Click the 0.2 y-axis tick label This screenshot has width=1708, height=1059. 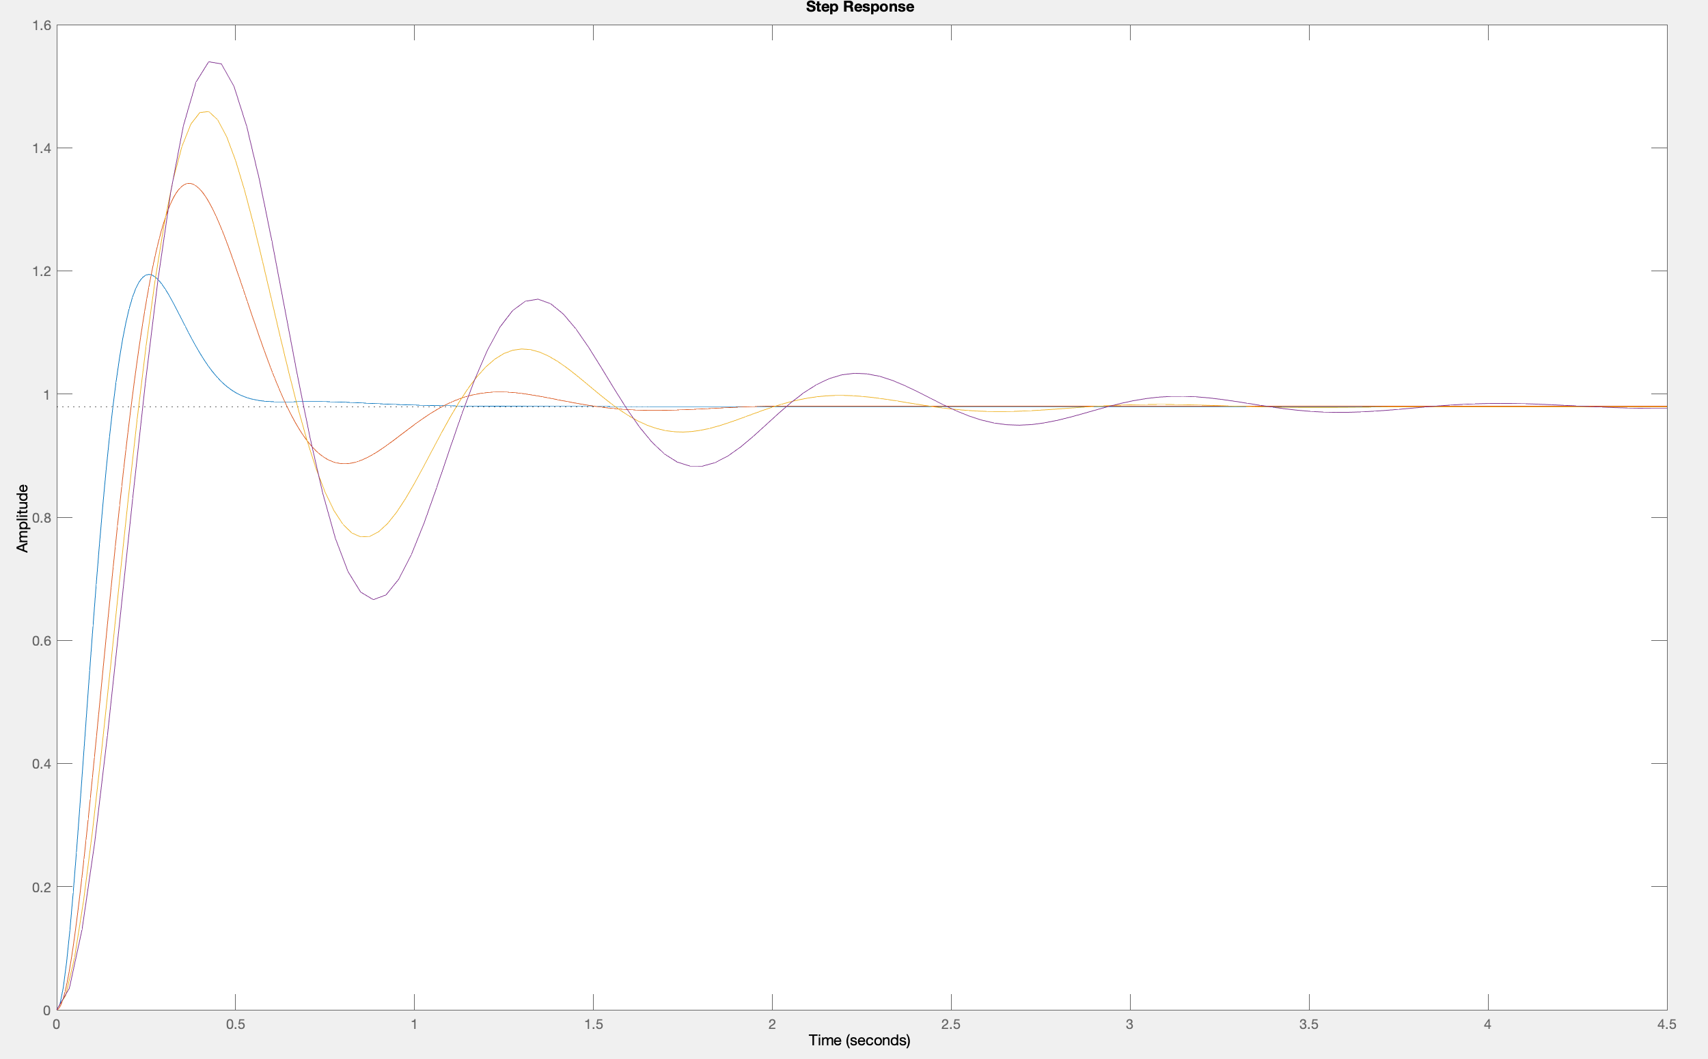point(41,888)
